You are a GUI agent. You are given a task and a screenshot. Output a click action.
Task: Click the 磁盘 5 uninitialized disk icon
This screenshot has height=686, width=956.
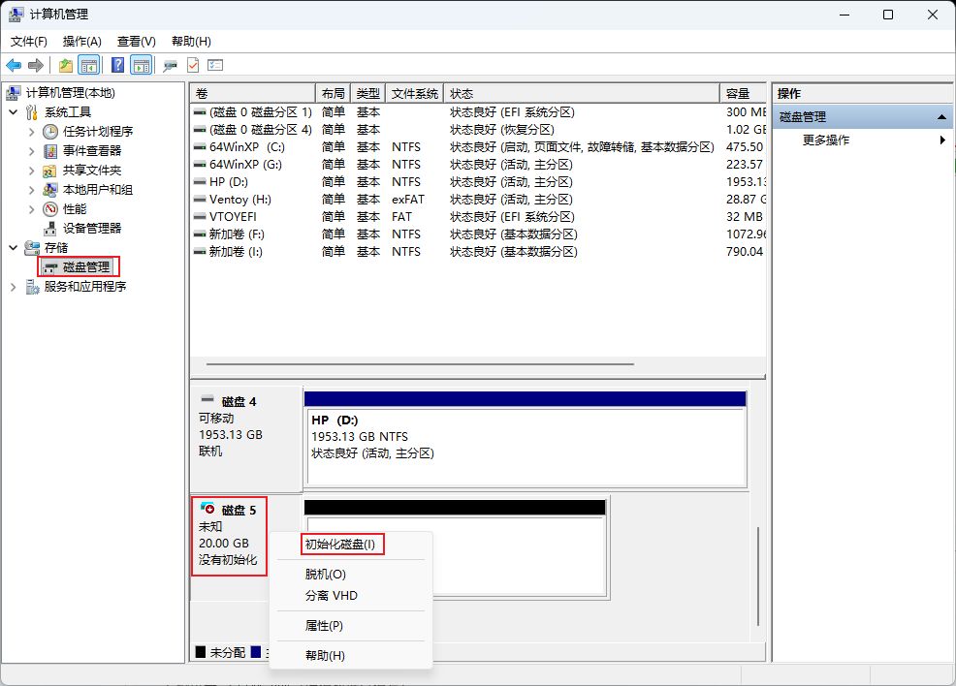click(207, 509)
